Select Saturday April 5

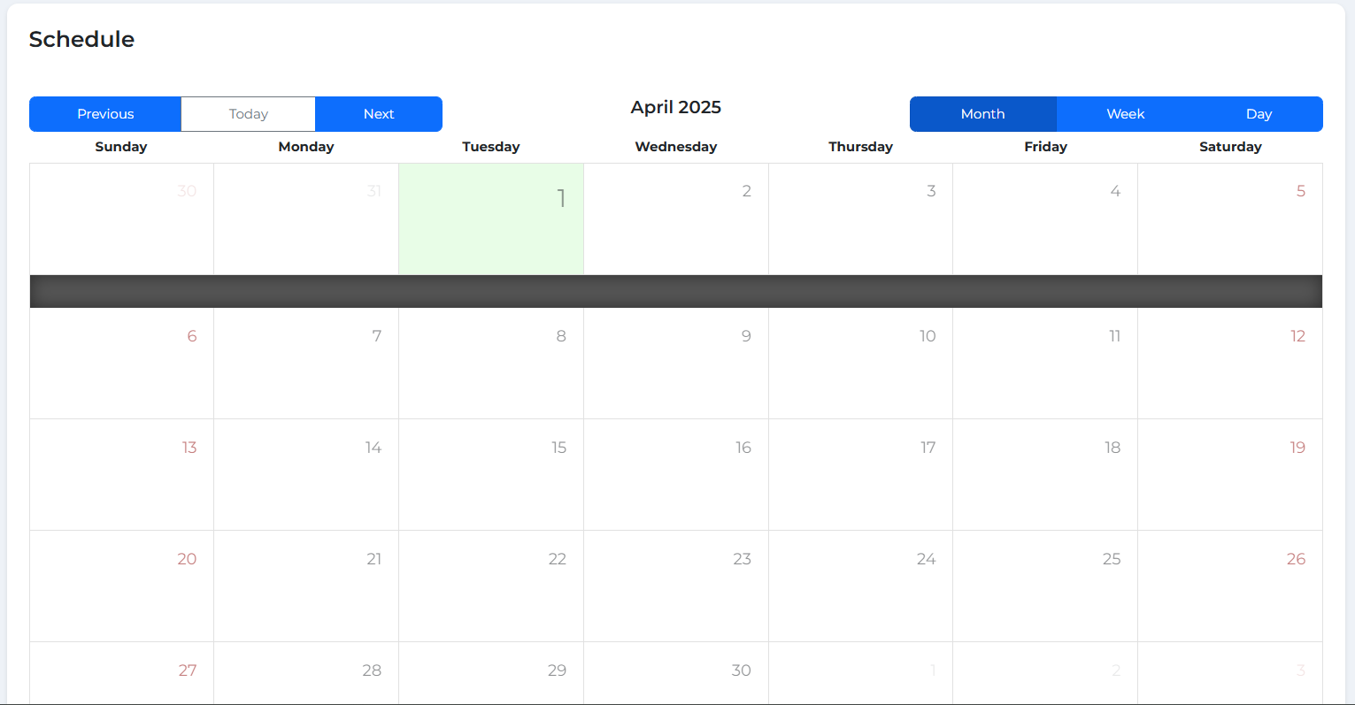coord(1230,218)
